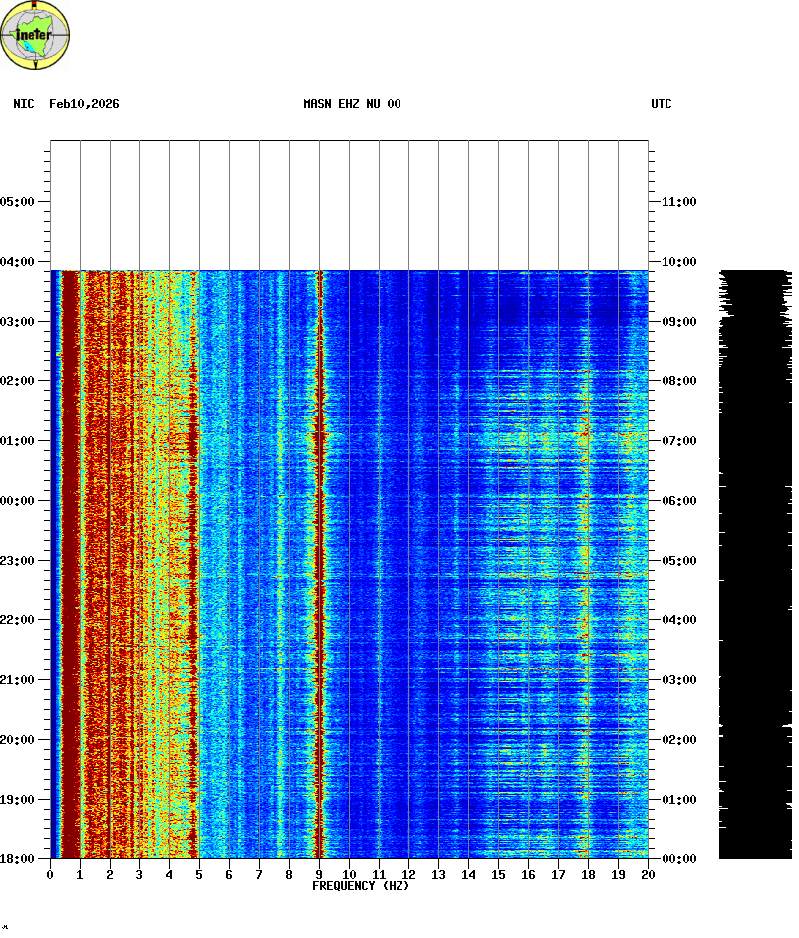Viewport: 799px width, 938px height.
Task: Click the NIC timezone label
Action: point(23,104)
